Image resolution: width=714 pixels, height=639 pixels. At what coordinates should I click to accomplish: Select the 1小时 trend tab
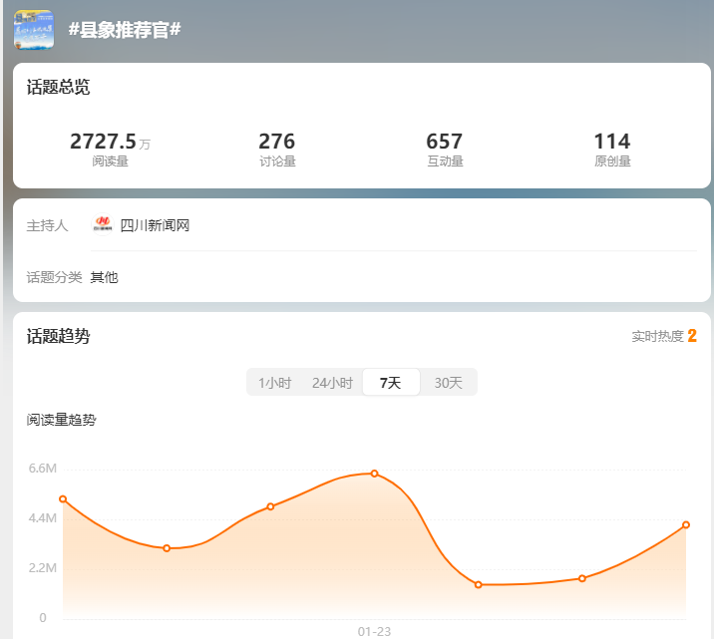point(274,383)
